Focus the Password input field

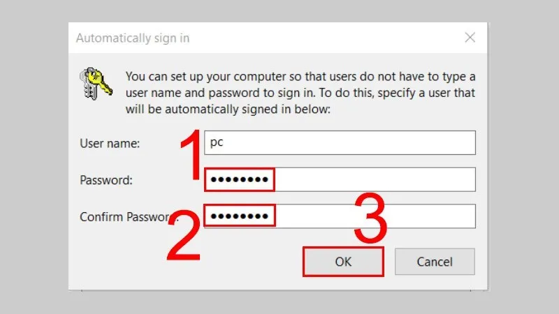340,179
